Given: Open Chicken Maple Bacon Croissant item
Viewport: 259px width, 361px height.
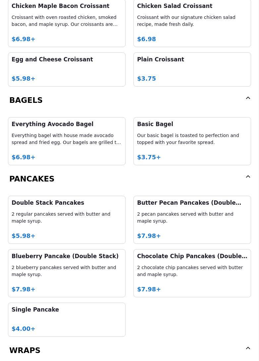Looking at the screenshot, I should coord(67,23).
